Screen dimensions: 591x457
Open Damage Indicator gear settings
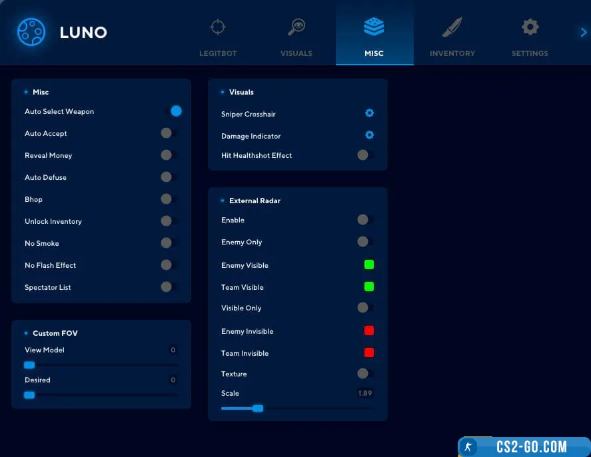369,135
